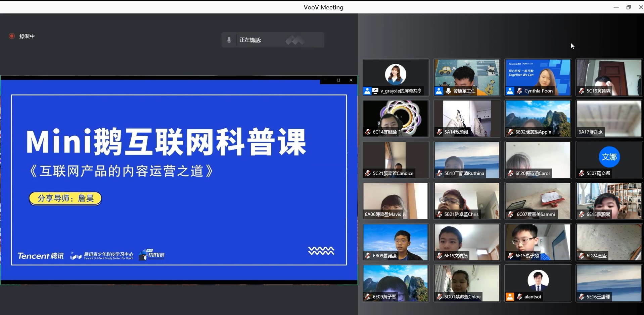
Task: Click the name label 6F20 Carol
Action: click(533, 173)
